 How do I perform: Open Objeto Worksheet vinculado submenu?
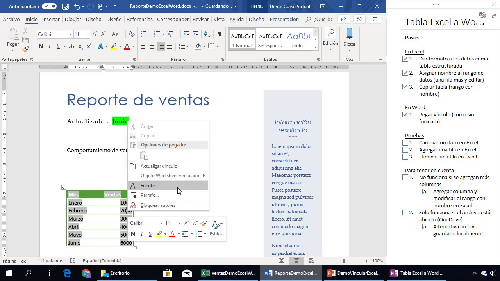pos(169,176)
